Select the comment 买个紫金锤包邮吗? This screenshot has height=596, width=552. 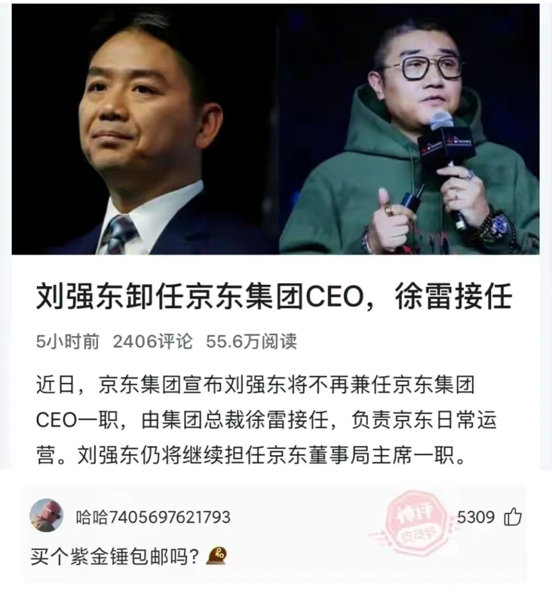pos(115,557)
